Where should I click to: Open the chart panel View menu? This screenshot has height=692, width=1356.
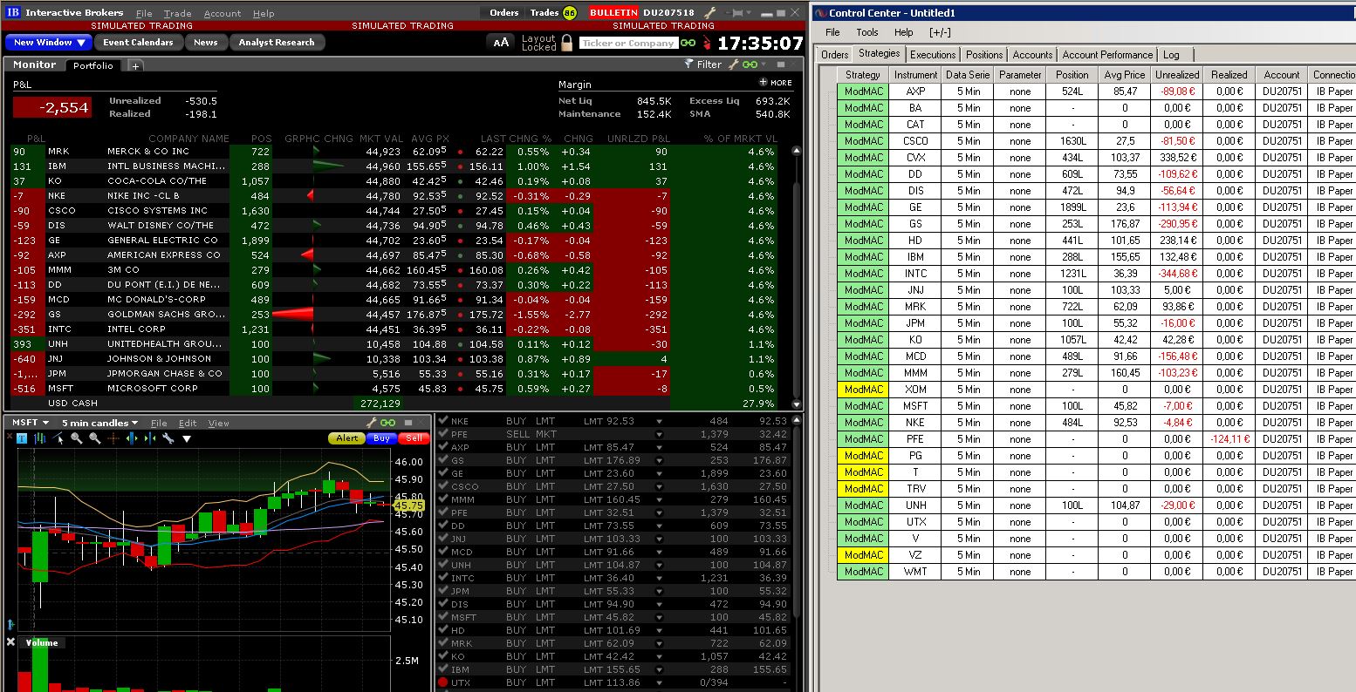(x=218, y=424)
